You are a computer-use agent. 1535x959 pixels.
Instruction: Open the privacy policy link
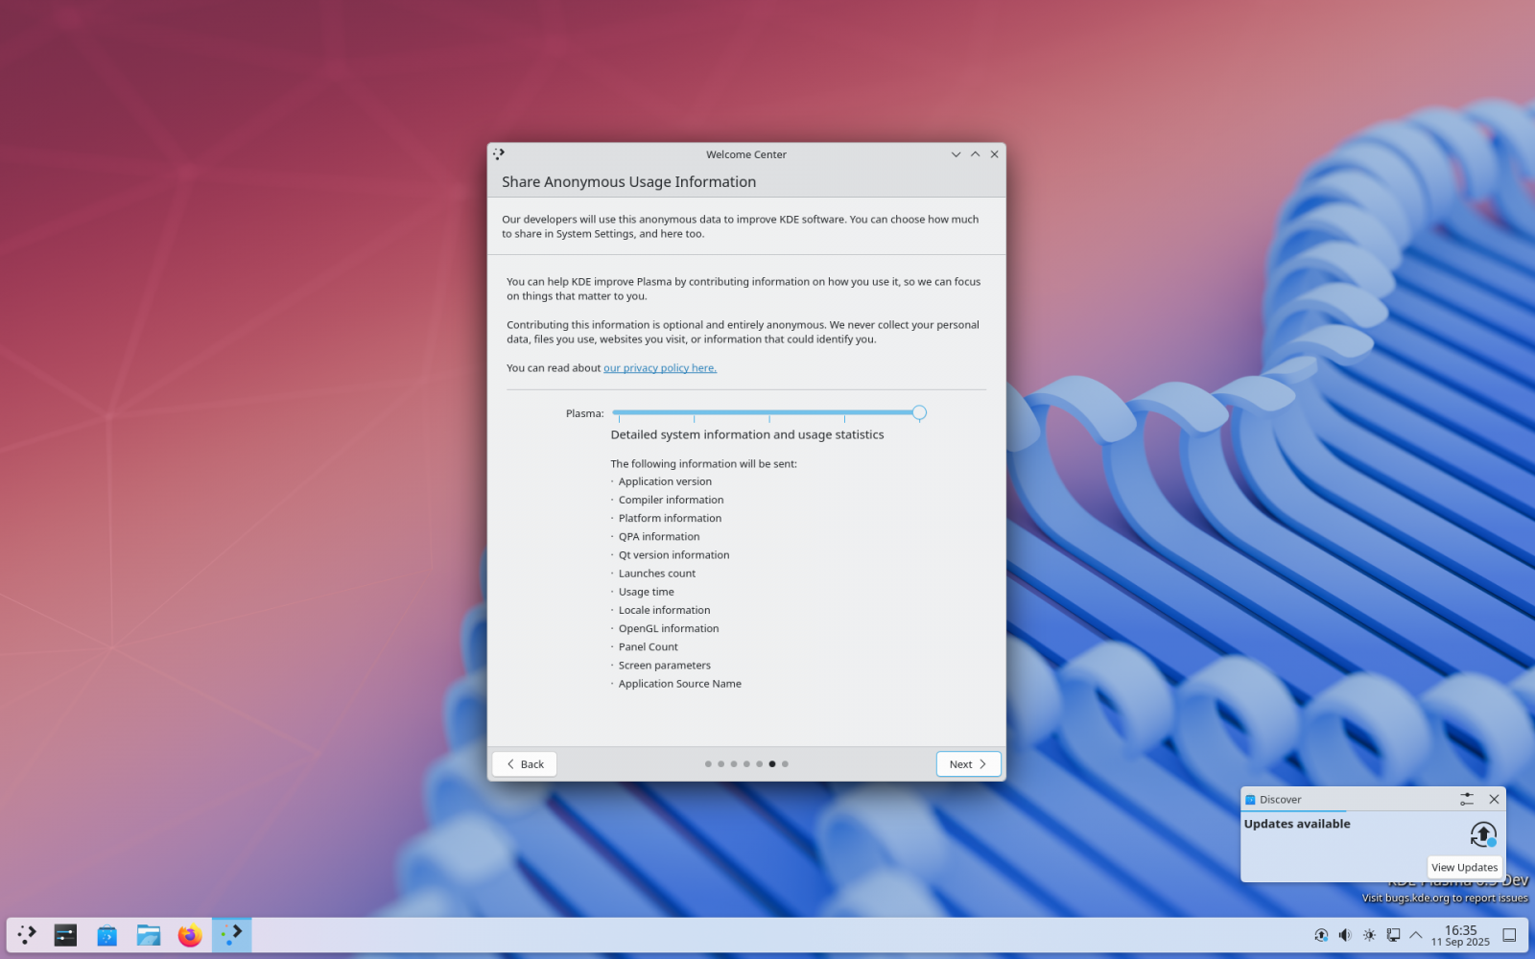660,368
